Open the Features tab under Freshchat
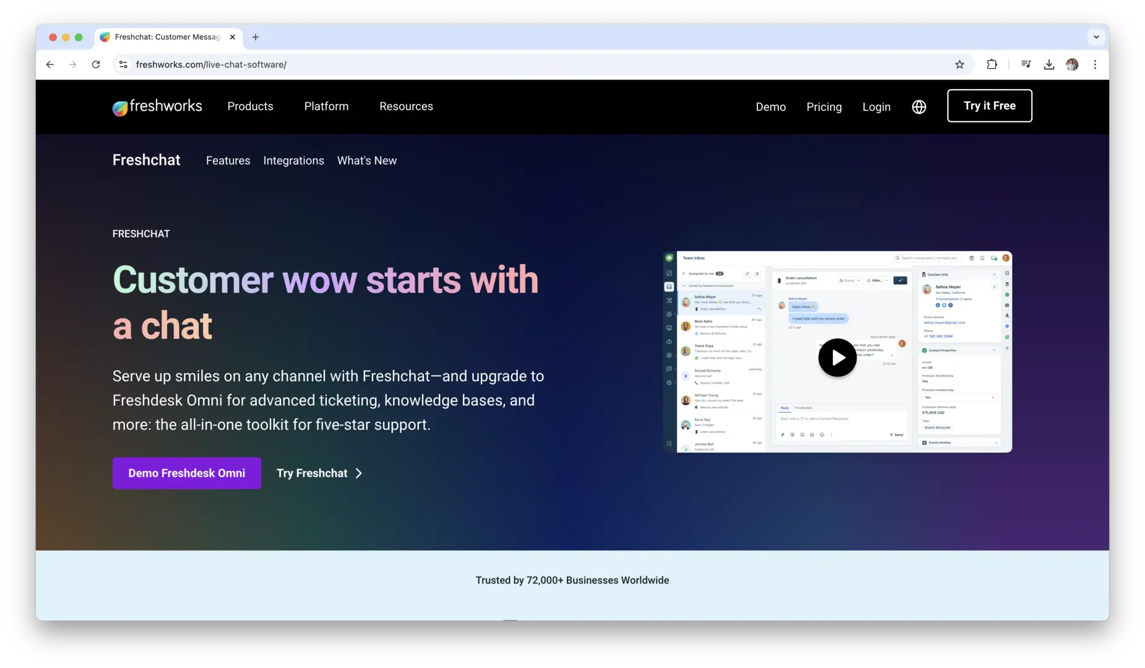The width and height of the screenshot is (1145, 668). point(228,161)
